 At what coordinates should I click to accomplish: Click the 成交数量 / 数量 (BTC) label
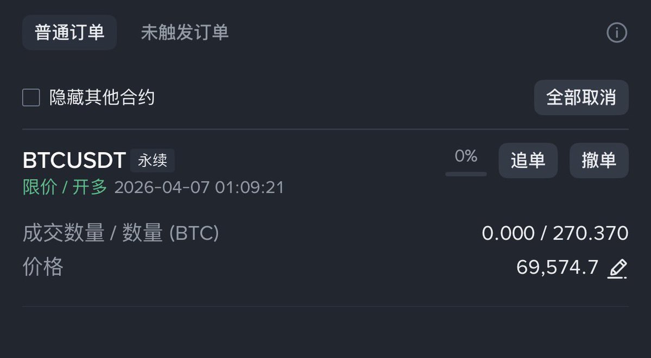coord(119,233)
